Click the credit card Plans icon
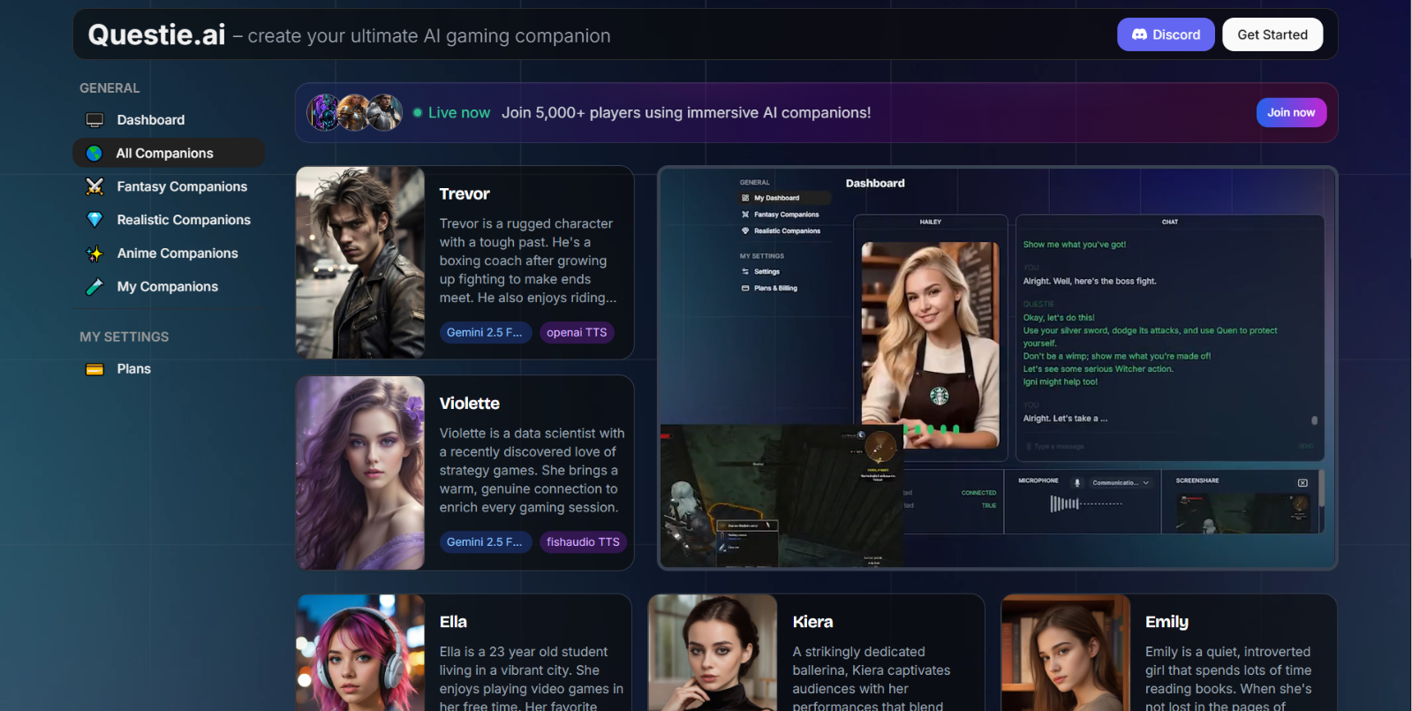Screen dimensions: 1412x711 pos(94,369)
